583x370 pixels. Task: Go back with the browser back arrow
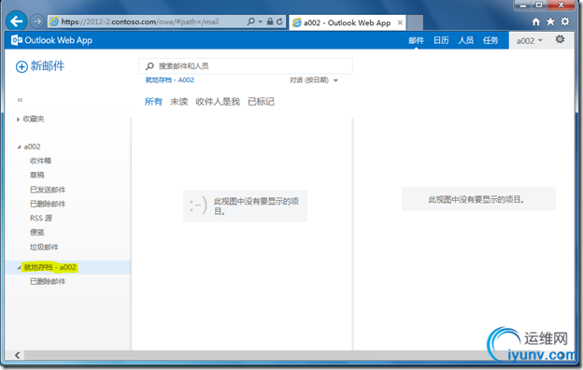17,21
